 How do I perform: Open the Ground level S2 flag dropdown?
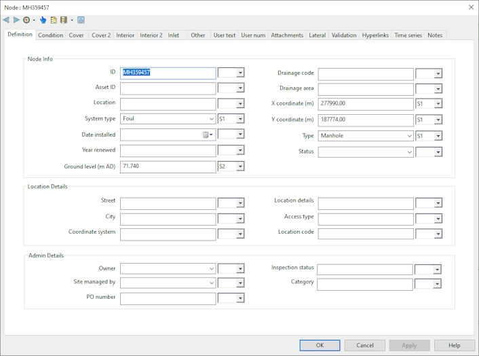click(240, 166)
